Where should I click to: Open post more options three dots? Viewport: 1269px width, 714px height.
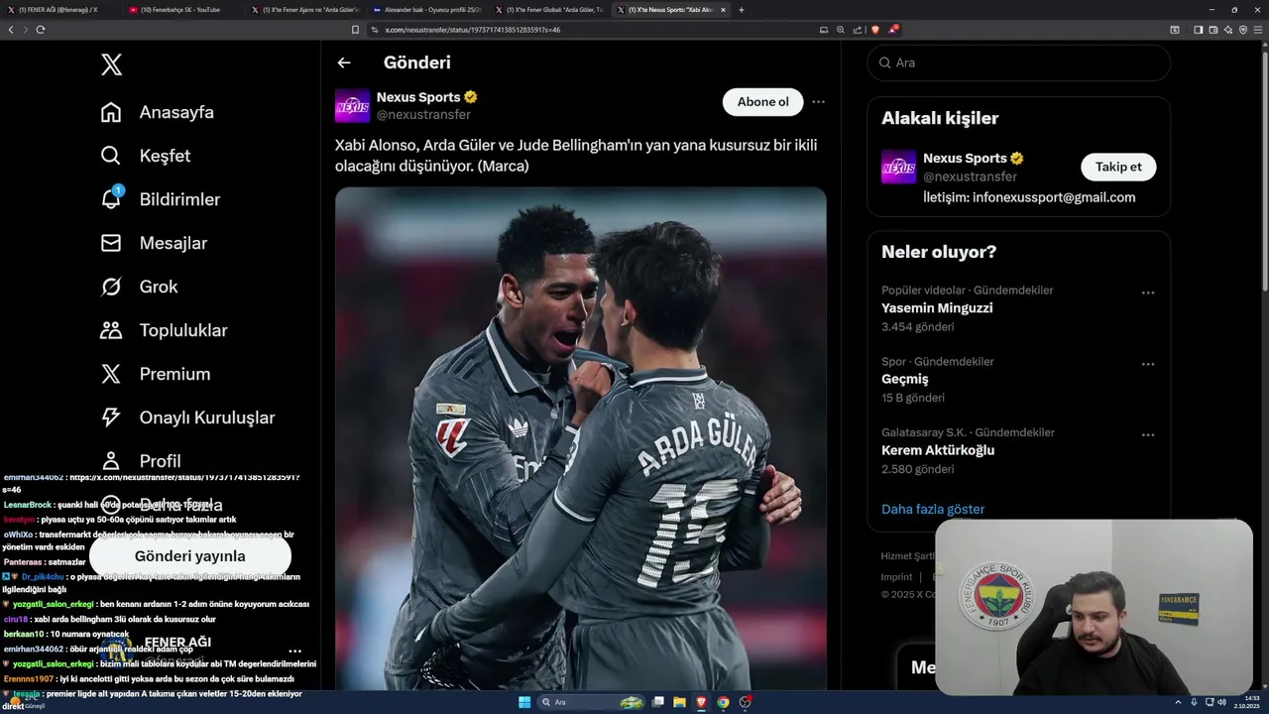pos(818,102)
